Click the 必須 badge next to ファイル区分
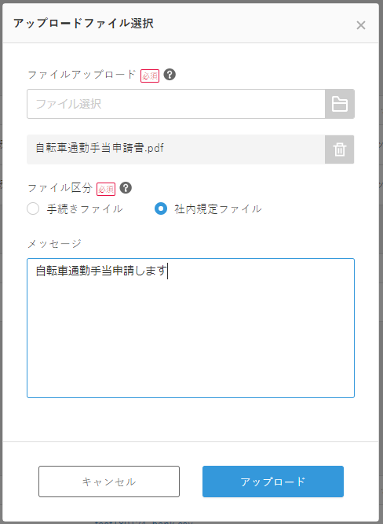Image resolution: width=383 pixels, height=524 pixels. (x=106, y=189)
